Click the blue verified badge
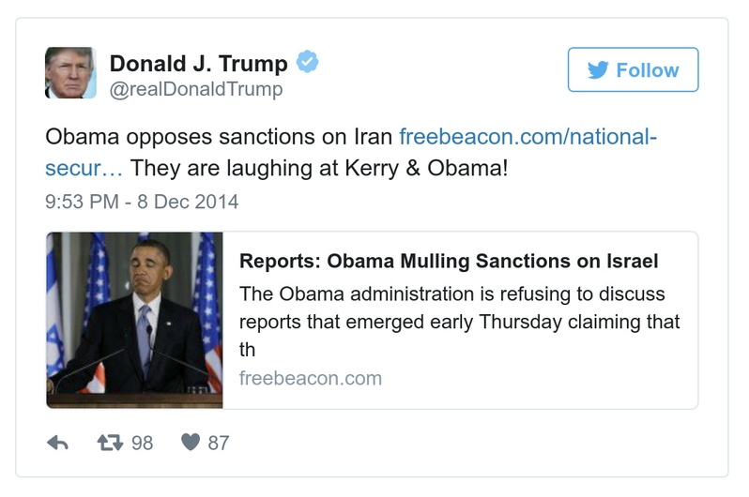The height and width of the screenshot is (497, 749). click(x=308, y=63)
